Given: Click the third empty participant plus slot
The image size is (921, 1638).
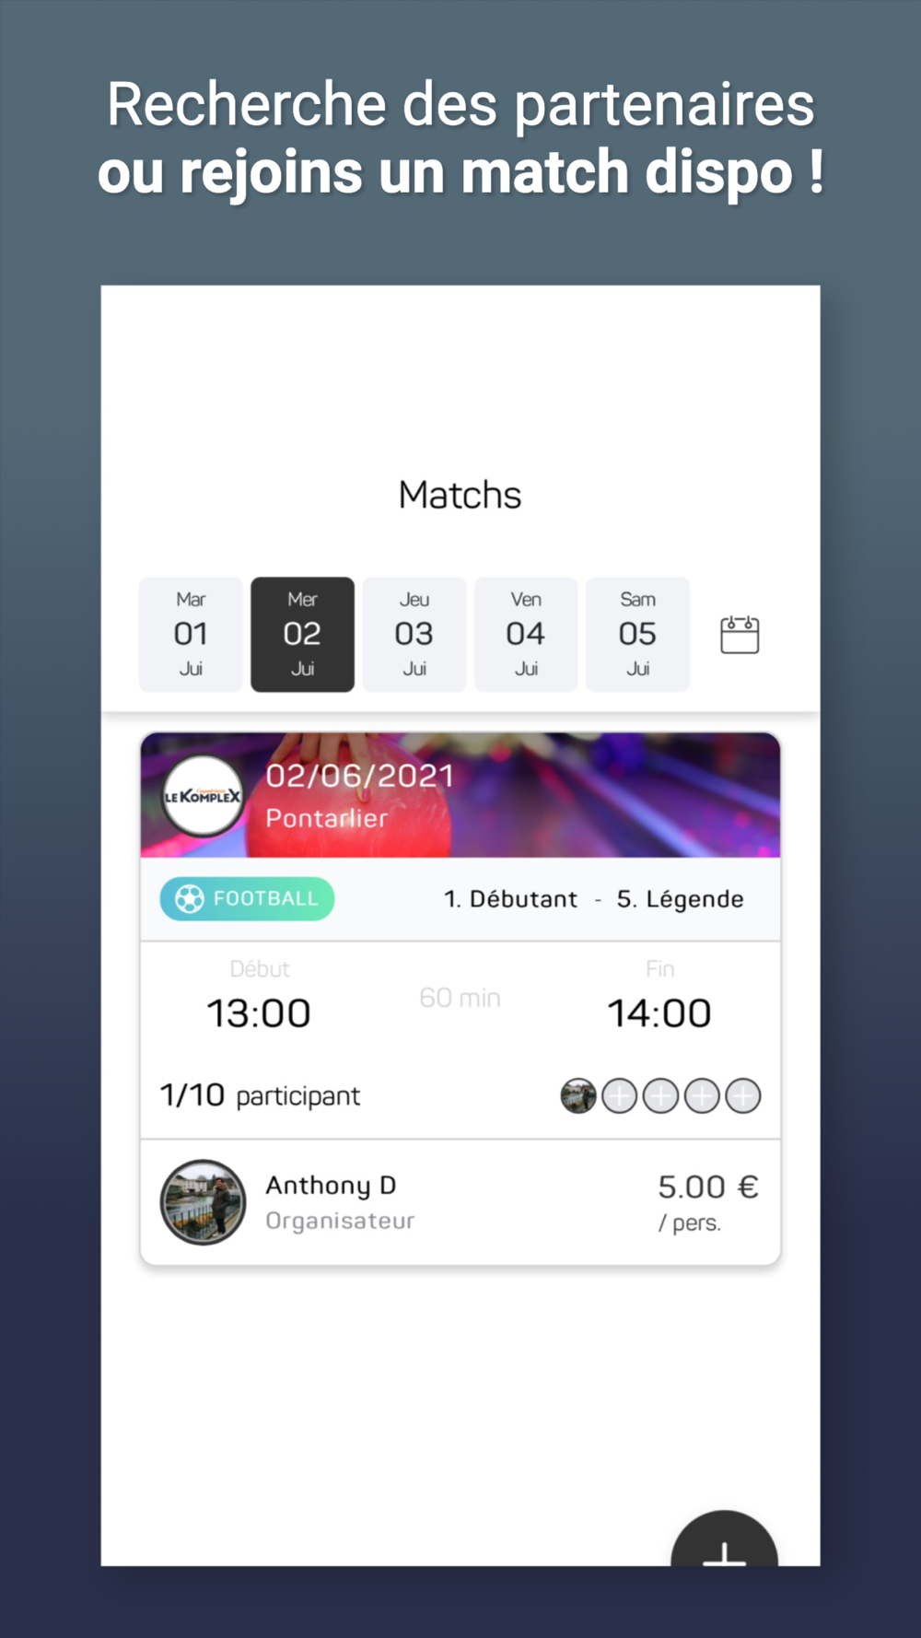Looking at the screenshot, I should click(x=702, y=1096).
